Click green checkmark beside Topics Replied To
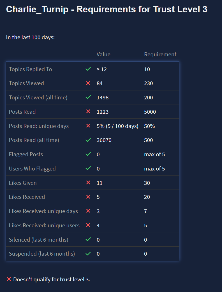222x292 pixels. coord(88,69)
